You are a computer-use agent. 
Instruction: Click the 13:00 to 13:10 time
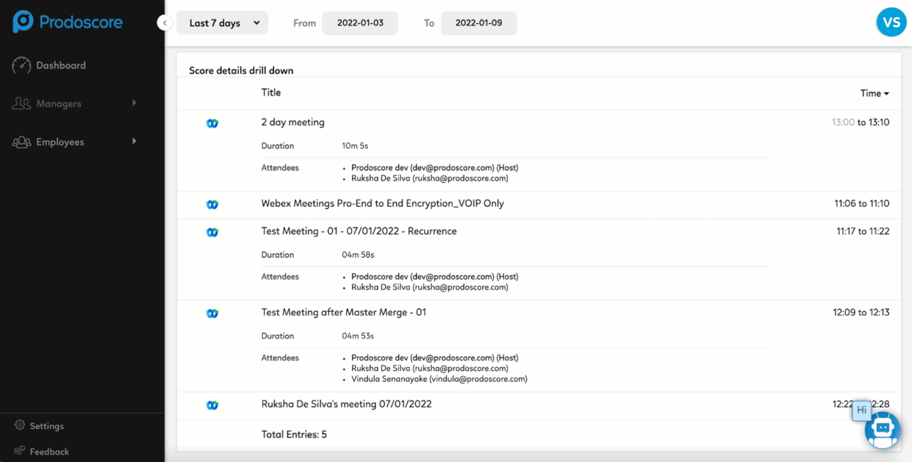(x=860, y=122)
